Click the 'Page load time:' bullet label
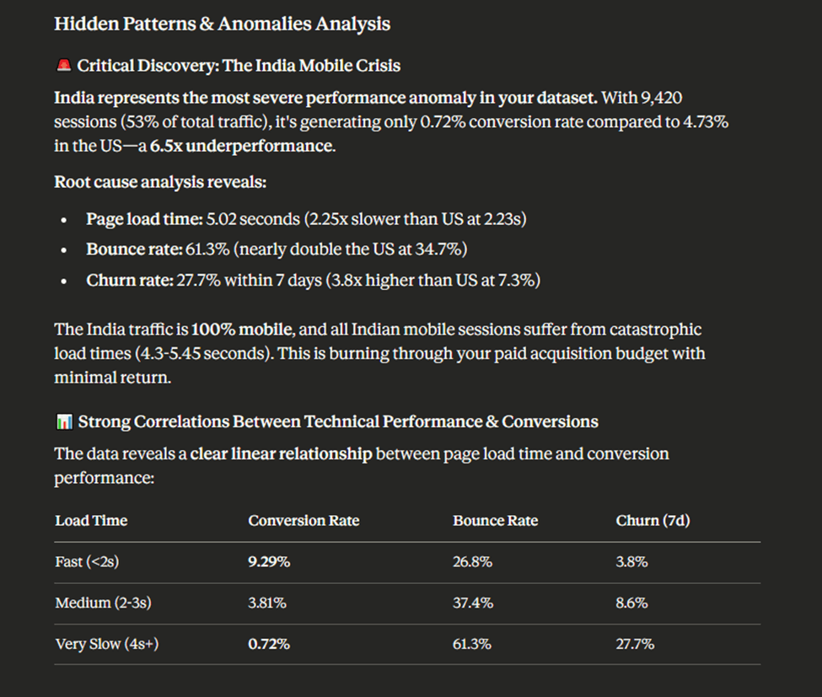The height and width of the screenshot is (697, 822). click(x=144, y=220)
